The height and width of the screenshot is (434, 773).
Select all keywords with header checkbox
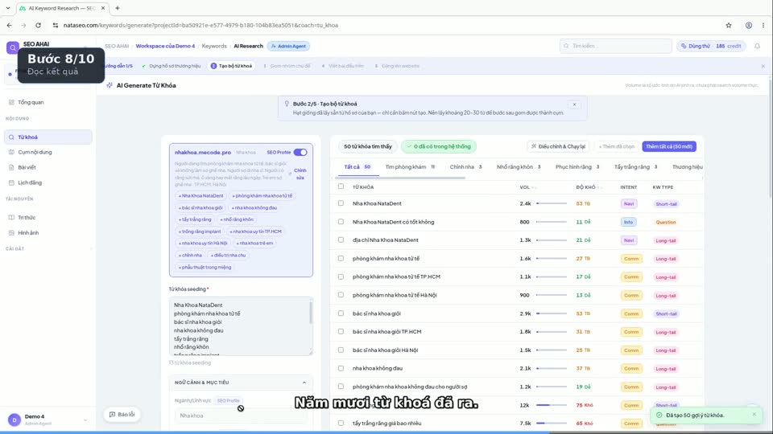click(341, 186)
